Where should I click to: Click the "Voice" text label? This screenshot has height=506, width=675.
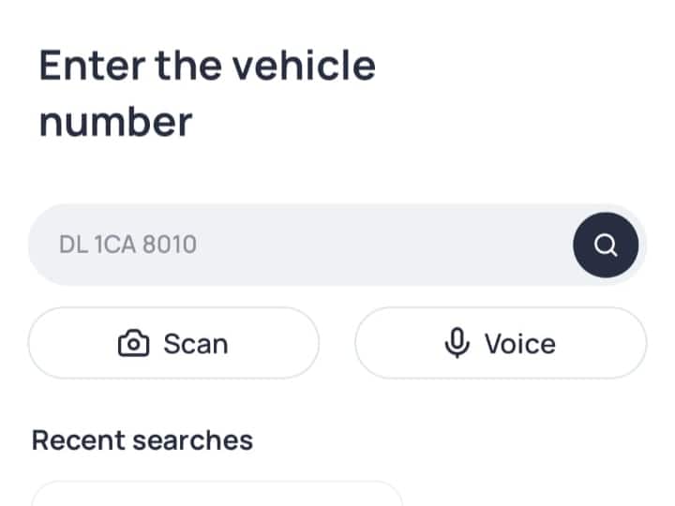(519, 344)
